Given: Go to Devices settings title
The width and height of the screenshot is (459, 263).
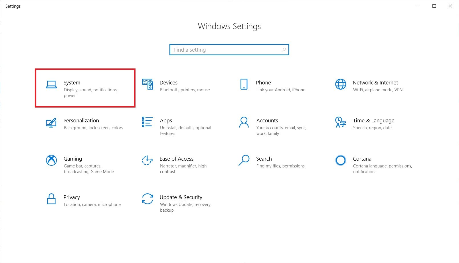Looking at the screenshot, I should [x=169, y=83].
